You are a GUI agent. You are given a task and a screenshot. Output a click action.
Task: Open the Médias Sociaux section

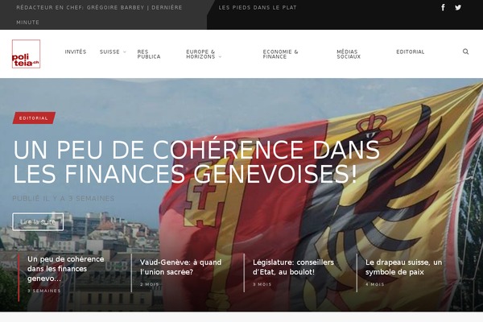point(349,54)
